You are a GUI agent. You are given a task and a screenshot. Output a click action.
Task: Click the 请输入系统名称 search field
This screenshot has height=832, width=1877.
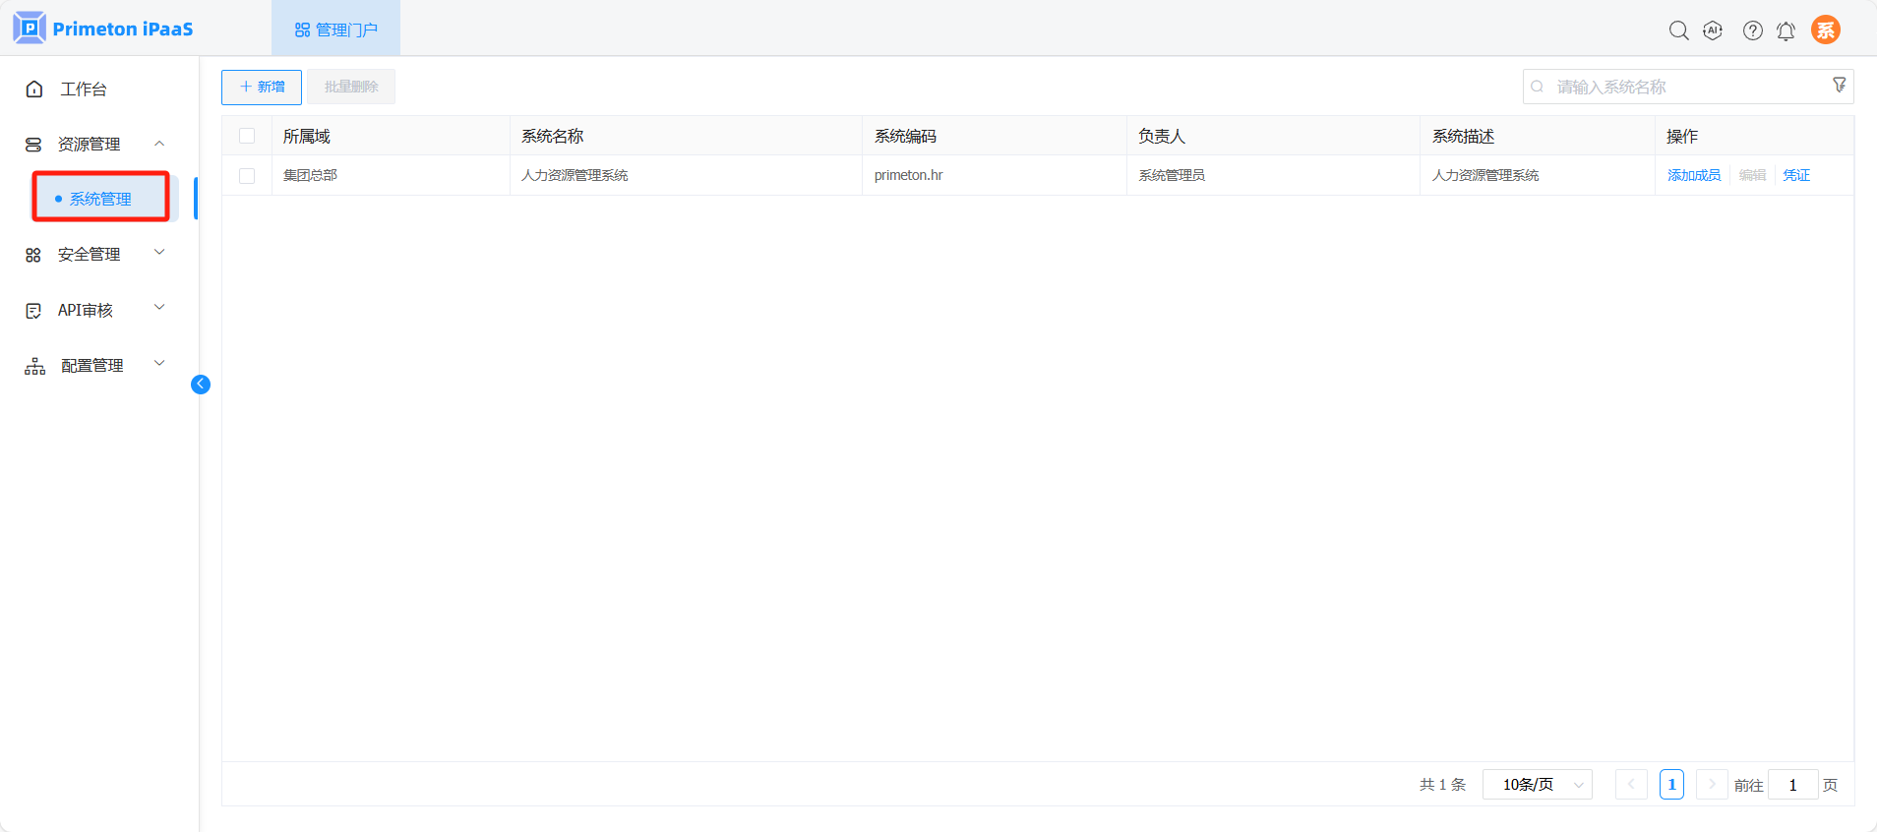pyautogui.click(x=1682, y=87)
